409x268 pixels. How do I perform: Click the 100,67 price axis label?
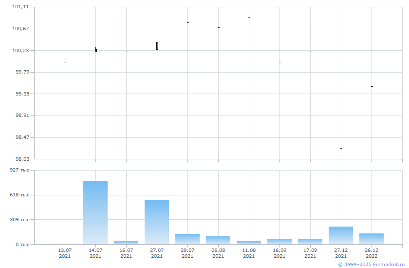coord(20,28)
